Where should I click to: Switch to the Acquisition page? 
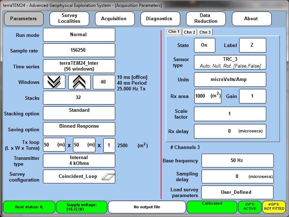pyautogui.click(x=115, y=19)
